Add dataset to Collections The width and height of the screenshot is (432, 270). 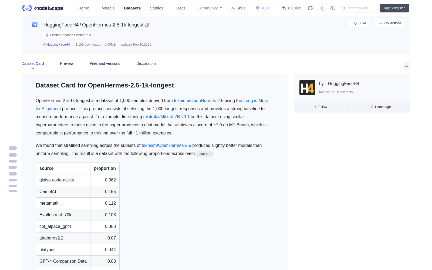[390, 23]
